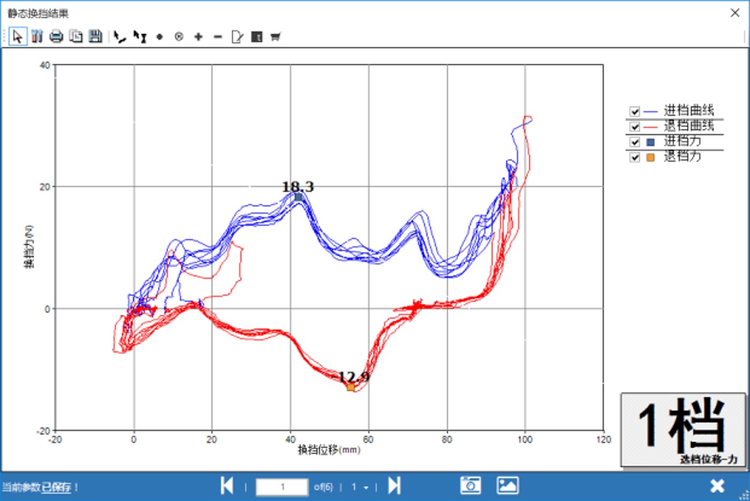Copy chart using the copy icon

click(76, 37)
